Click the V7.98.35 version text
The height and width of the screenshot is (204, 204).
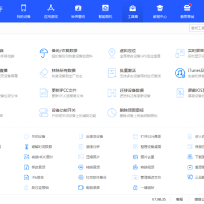click(159, 199)
